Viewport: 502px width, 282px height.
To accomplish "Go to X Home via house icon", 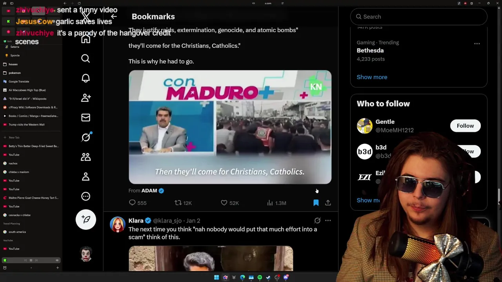I will (85, 39).
